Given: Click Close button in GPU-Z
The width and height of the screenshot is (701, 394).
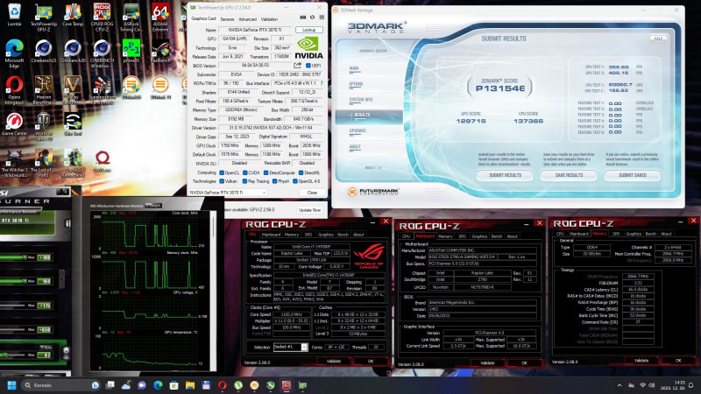Looking at the screenshot, I should pyautogui.click(x=312, y=193).
